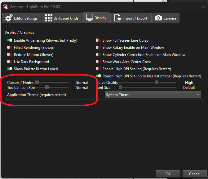Cancel the Settings dialog
The height and width of the screenshot is (179, 208).
click(x=194, y=174)
